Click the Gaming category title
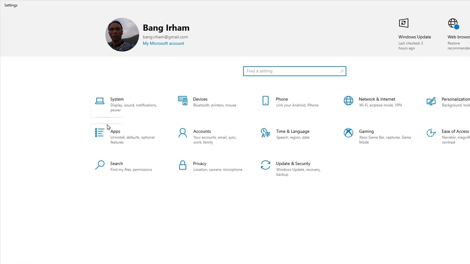Image resolution: width=470 pixels, height=264 pixels. tap(366, 131)
